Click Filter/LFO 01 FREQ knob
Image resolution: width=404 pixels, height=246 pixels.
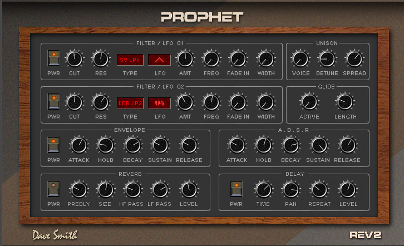point(211,59)
